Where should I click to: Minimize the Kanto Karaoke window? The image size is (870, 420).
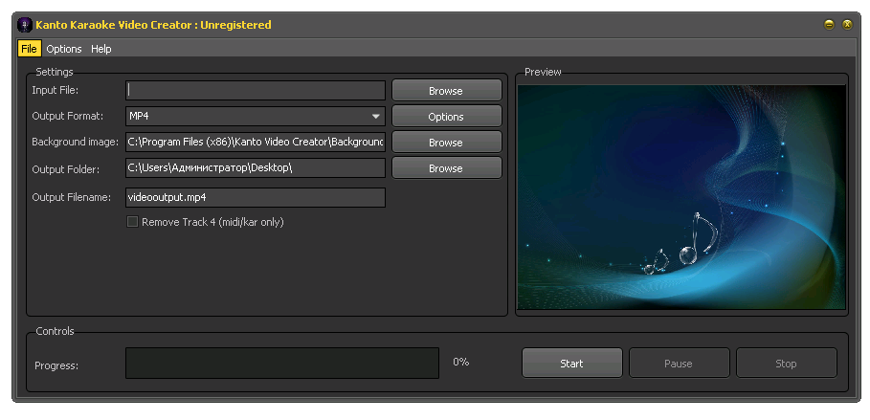click(829, 25)
